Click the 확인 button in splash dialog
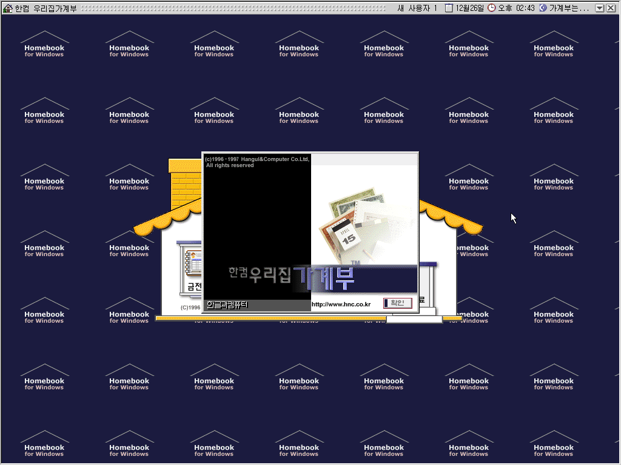The height and width of the screenshot is (465, 621). click(398, 303)
